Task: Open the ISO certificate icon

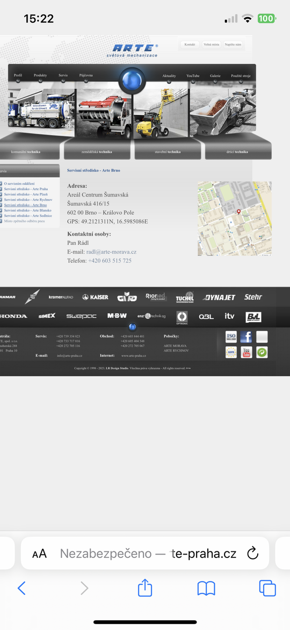Action: point(231,337)
